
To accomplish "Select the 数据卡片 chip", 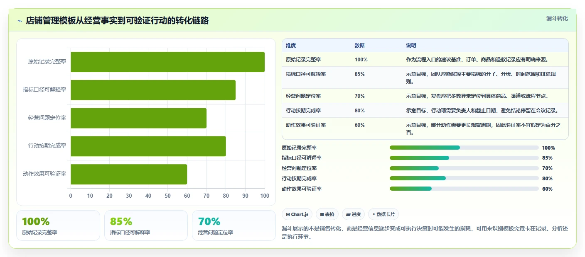I will 383,214.
